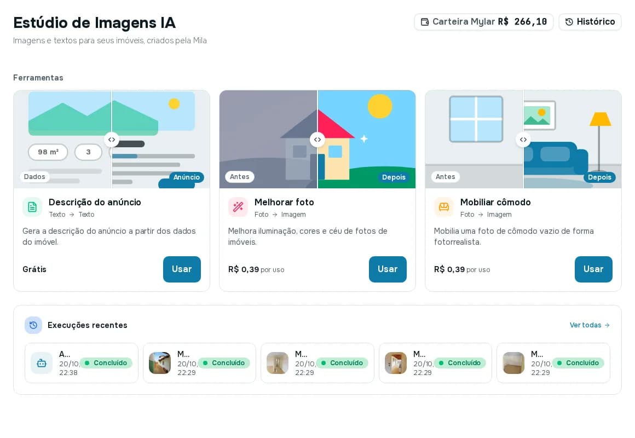This screenshot has width=635, height=438.
Task: Click the R$ 0,39 price on Mobiliar cômodo
Action: pos(449,269)
